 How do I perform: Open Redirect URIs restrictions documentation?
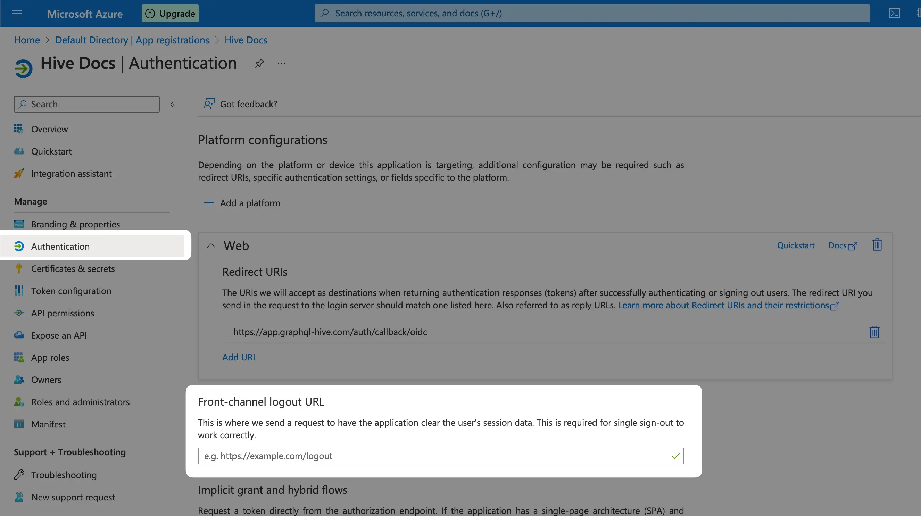click(x=724, y=305)
